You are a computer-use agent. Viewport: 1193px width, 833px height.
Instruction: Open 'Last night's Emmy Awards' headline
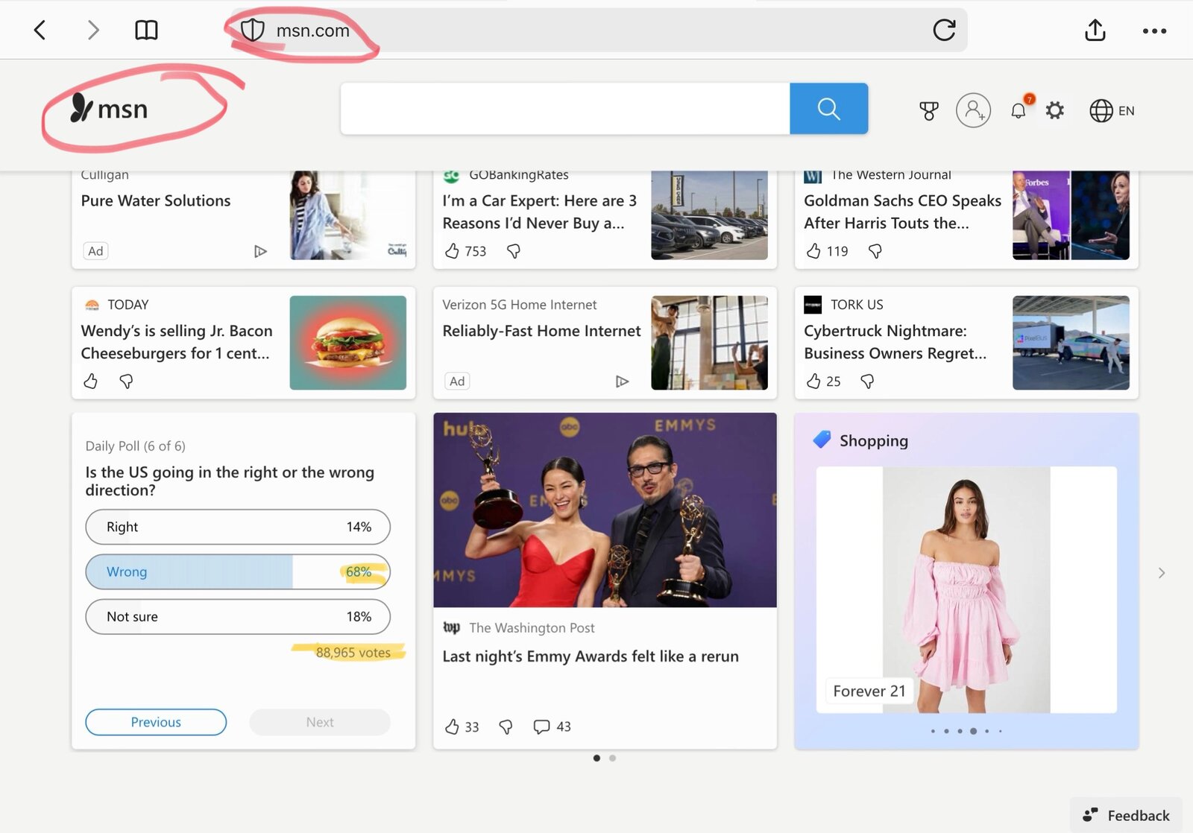coord(591,656)
